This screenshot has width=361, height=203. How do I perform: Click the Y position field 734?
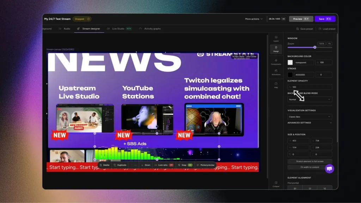(322, 141)
